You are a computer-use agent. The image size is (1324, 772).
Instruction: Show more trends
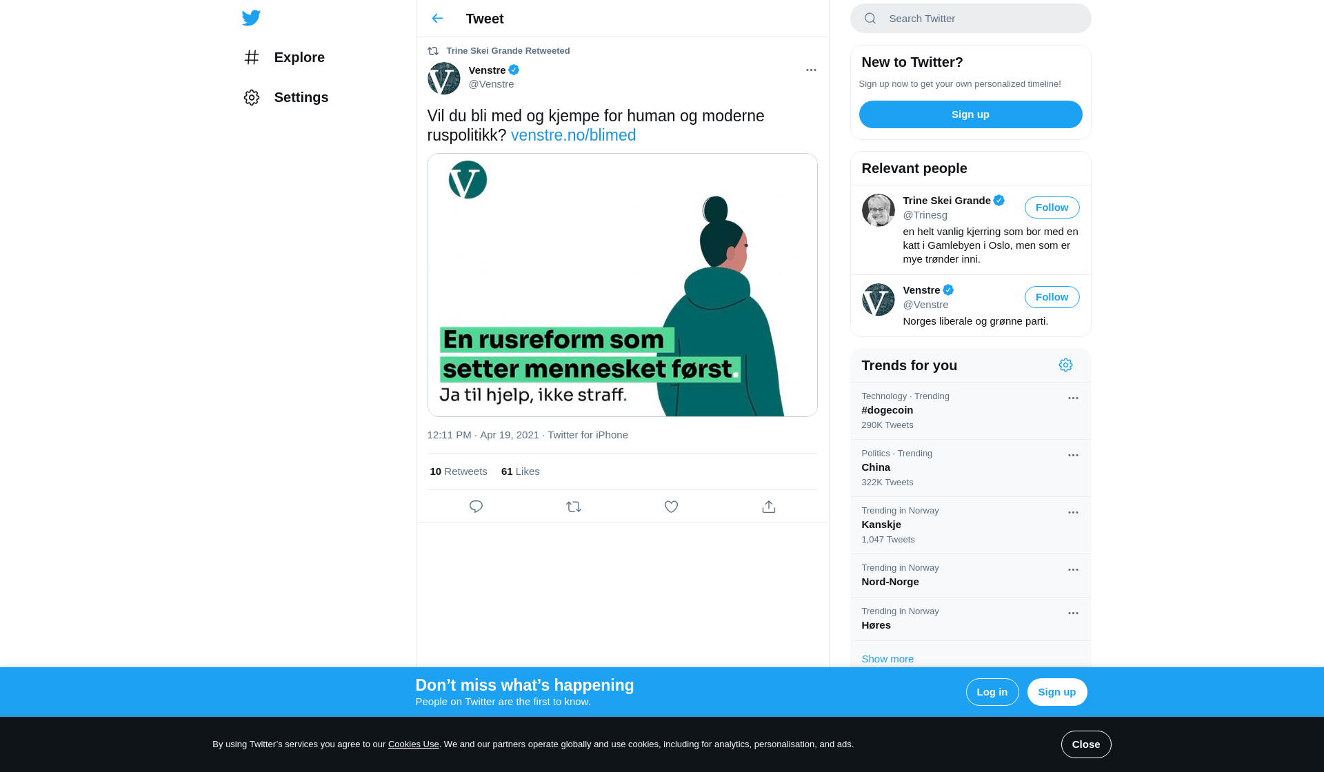tap(887, 659)
